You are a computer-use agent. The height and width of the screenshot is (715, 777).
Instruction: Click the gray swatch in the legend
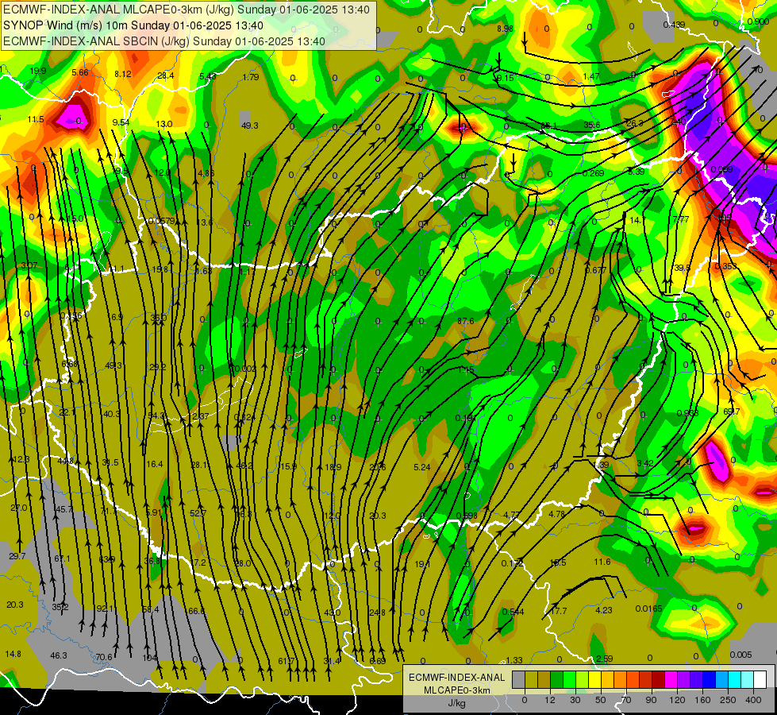tap(518, 680)
